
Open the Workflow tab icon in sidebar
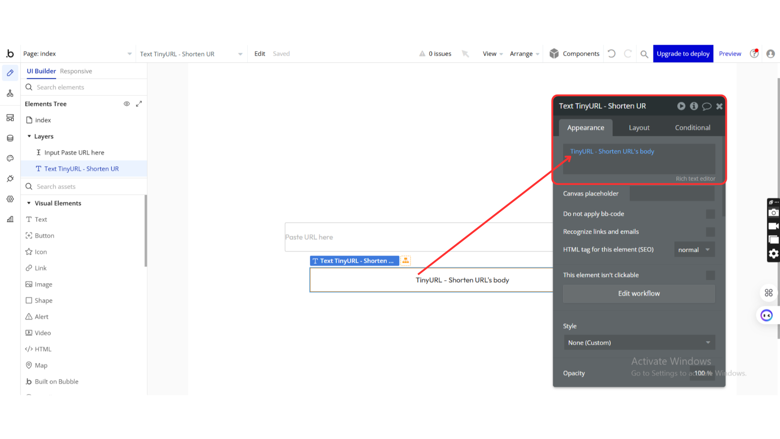[10, 94]
